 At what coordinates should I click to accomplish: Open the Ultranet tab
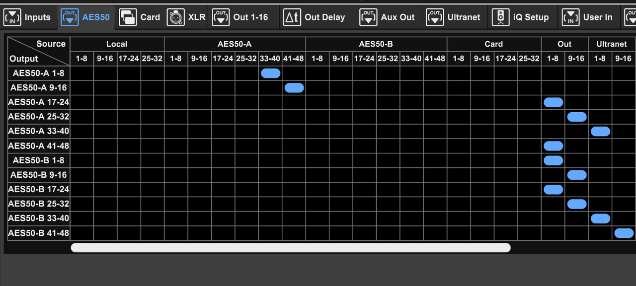454,17
